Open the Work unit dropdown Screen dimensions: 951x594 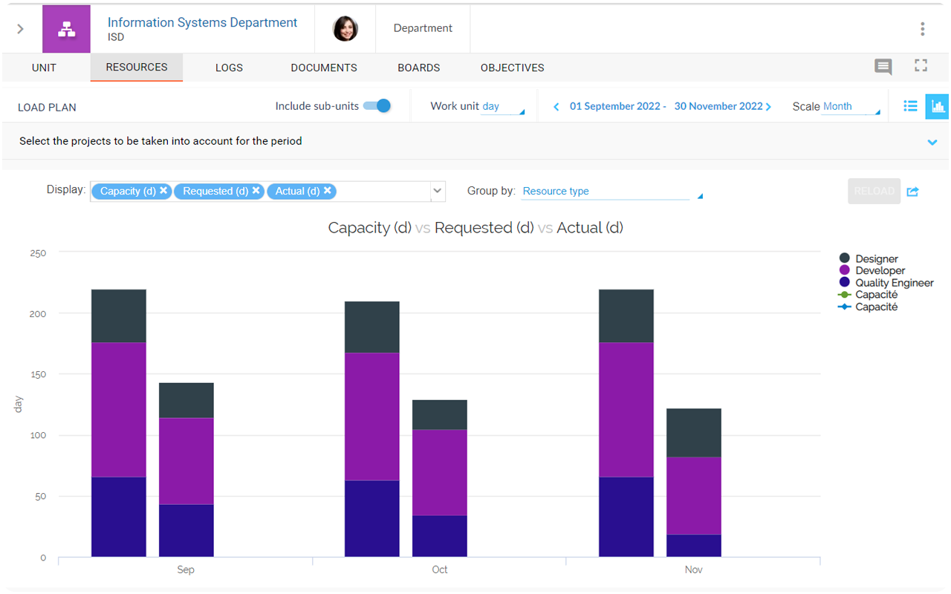pos(502,107)
